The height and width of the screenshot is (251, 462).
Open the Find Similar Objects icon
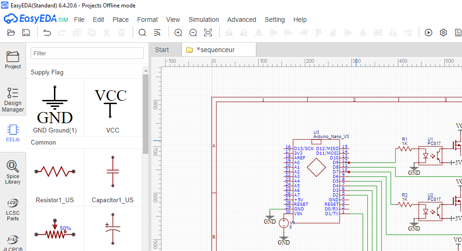pyautogui.click(x=157, y=33)
